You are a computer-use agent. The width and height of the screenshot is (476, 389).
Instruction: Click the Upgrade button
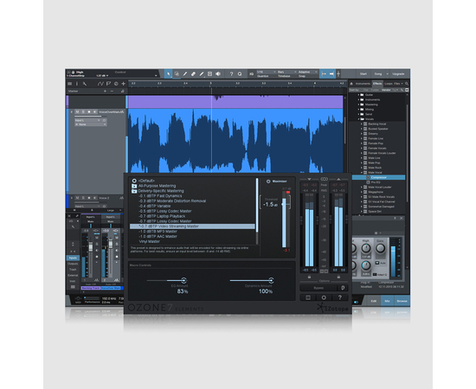[398, 73]
